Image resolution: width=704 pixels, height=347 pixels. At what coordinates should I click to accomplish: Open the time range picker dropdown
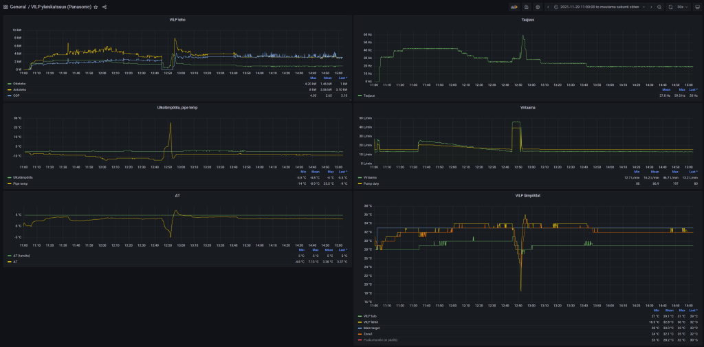coord(599,7)
